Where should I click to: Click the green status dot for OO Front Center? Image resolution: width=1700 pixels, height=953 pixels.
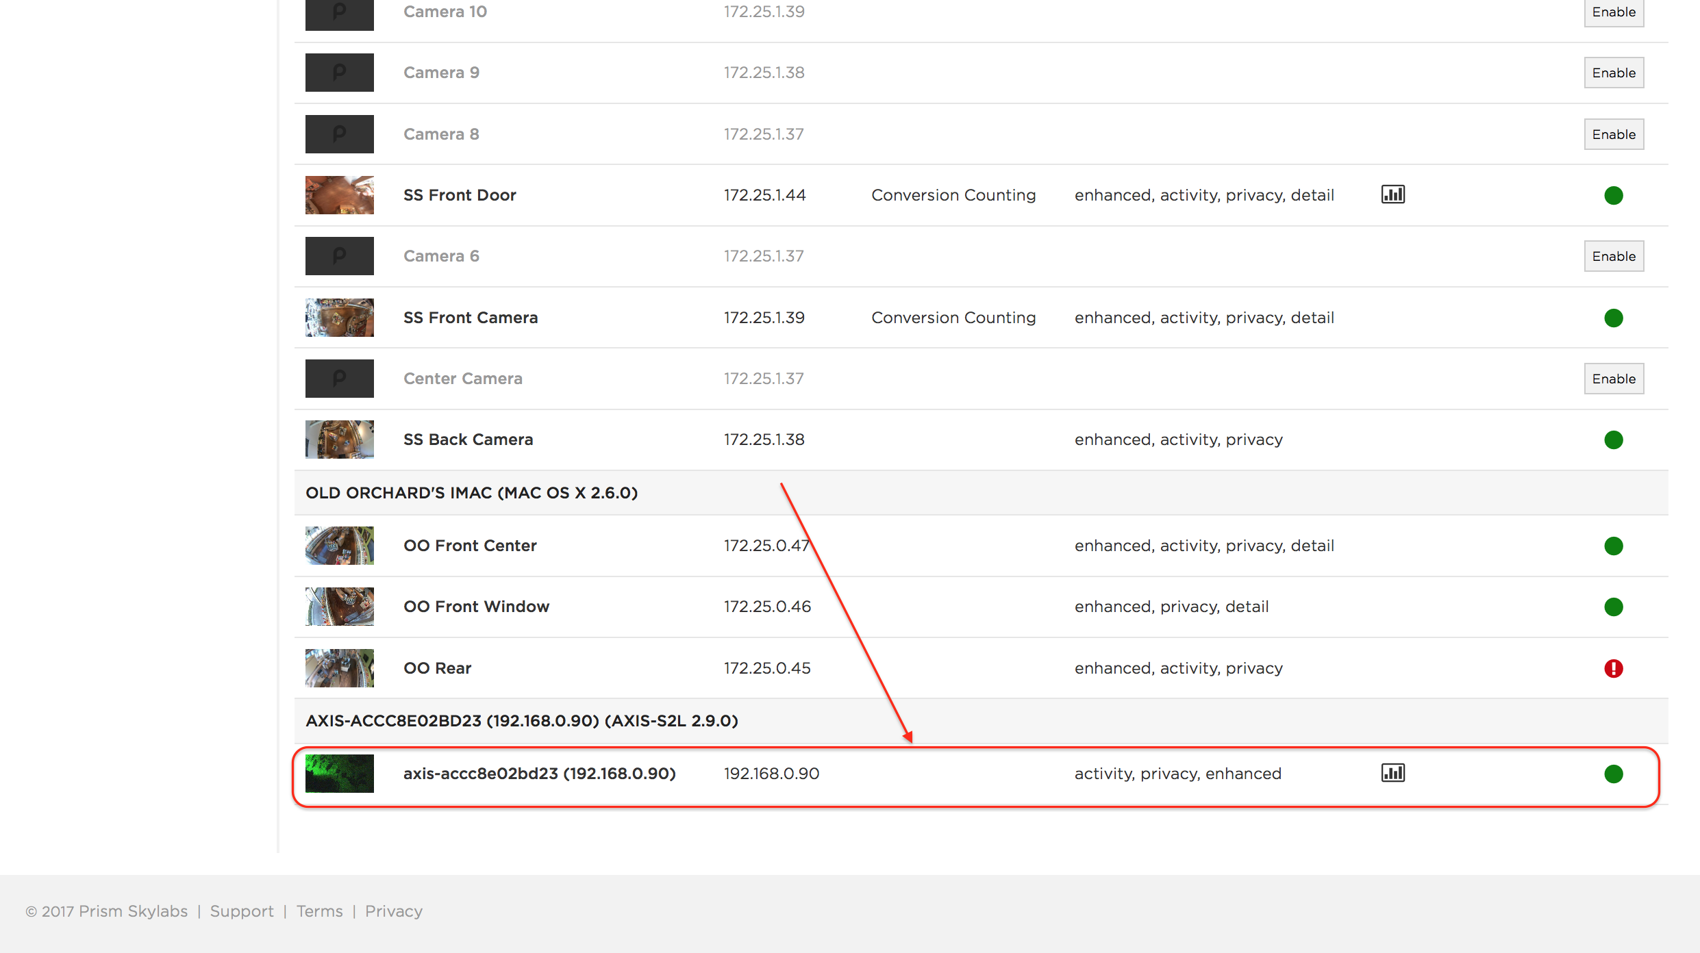1613,546
